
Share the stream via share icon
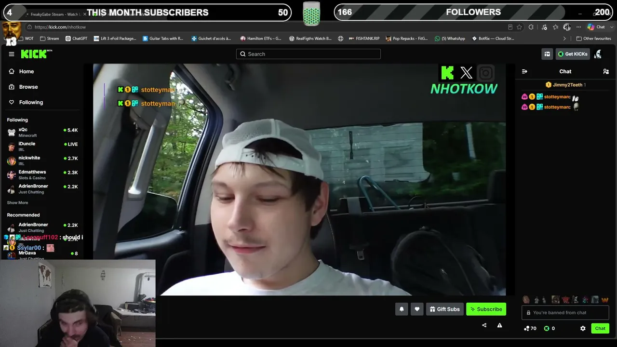pos(484,325)
